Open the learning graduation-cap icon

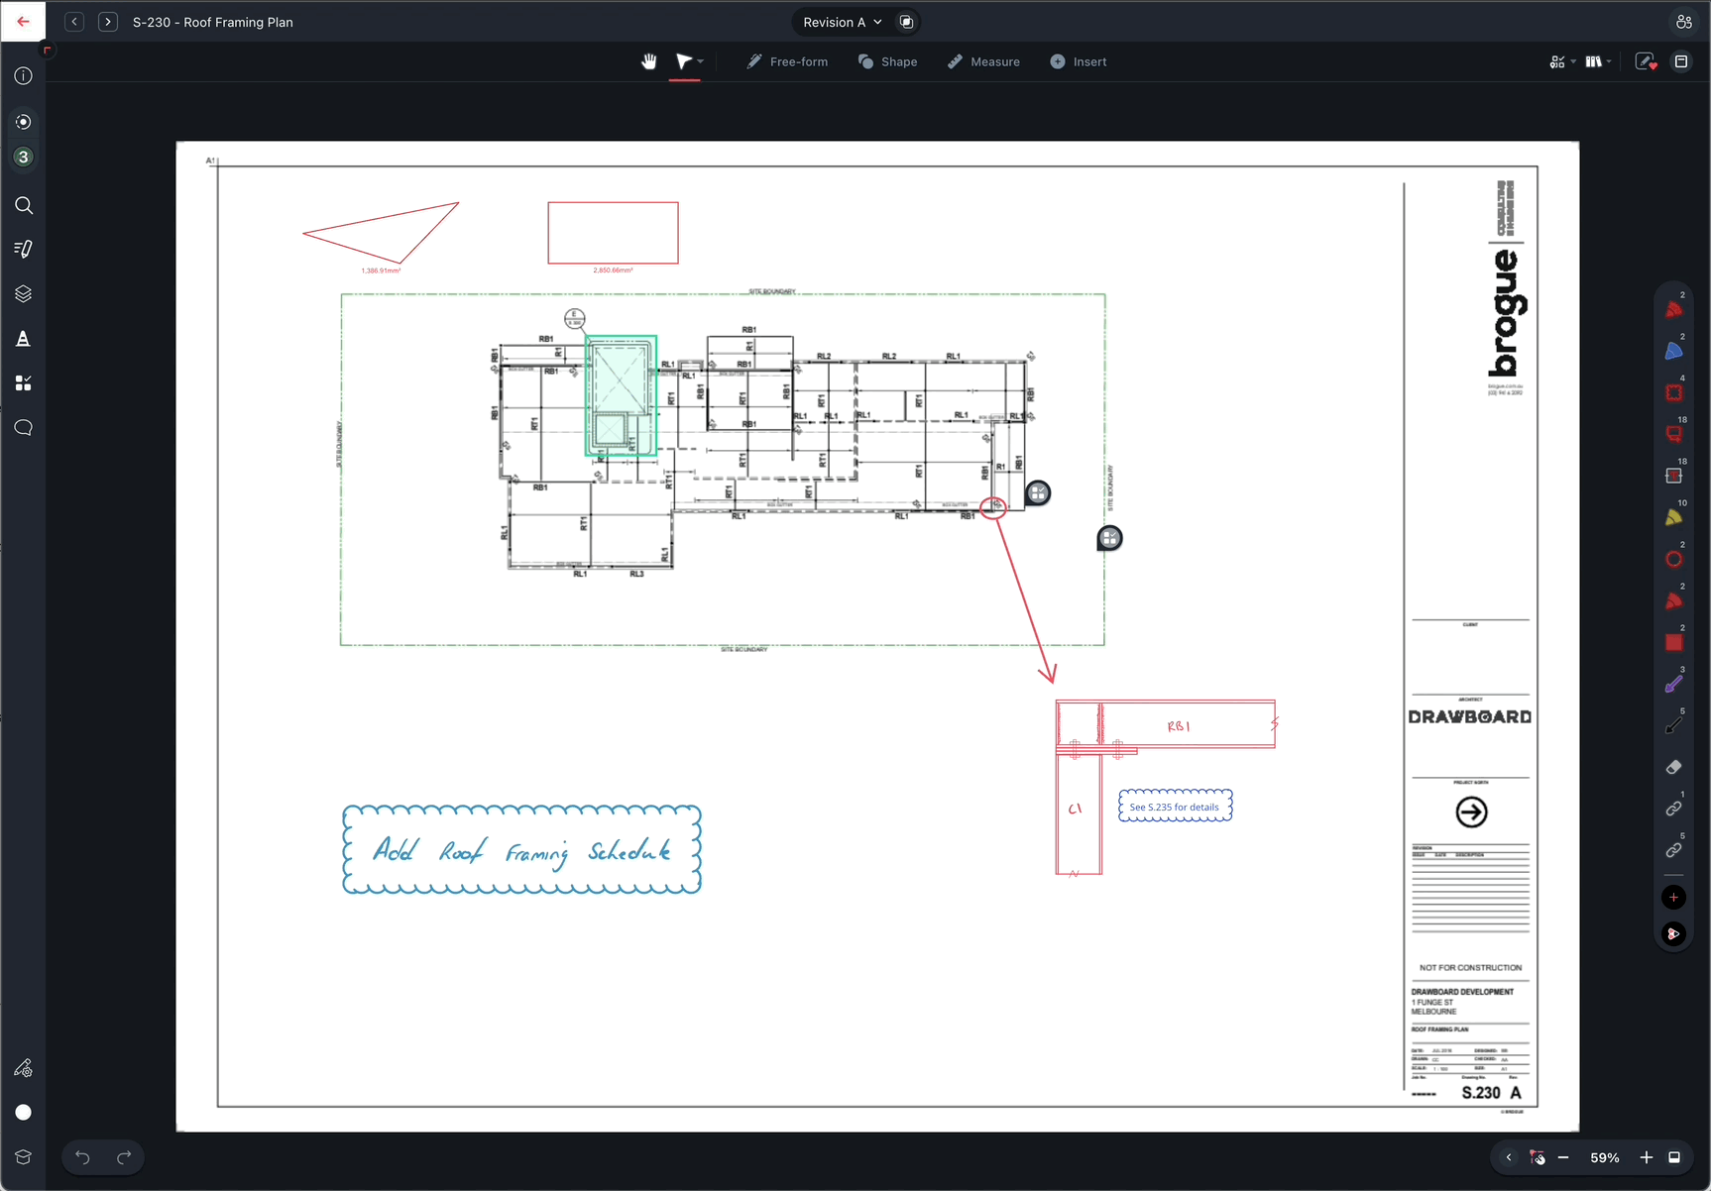[x=24, y=1156]
